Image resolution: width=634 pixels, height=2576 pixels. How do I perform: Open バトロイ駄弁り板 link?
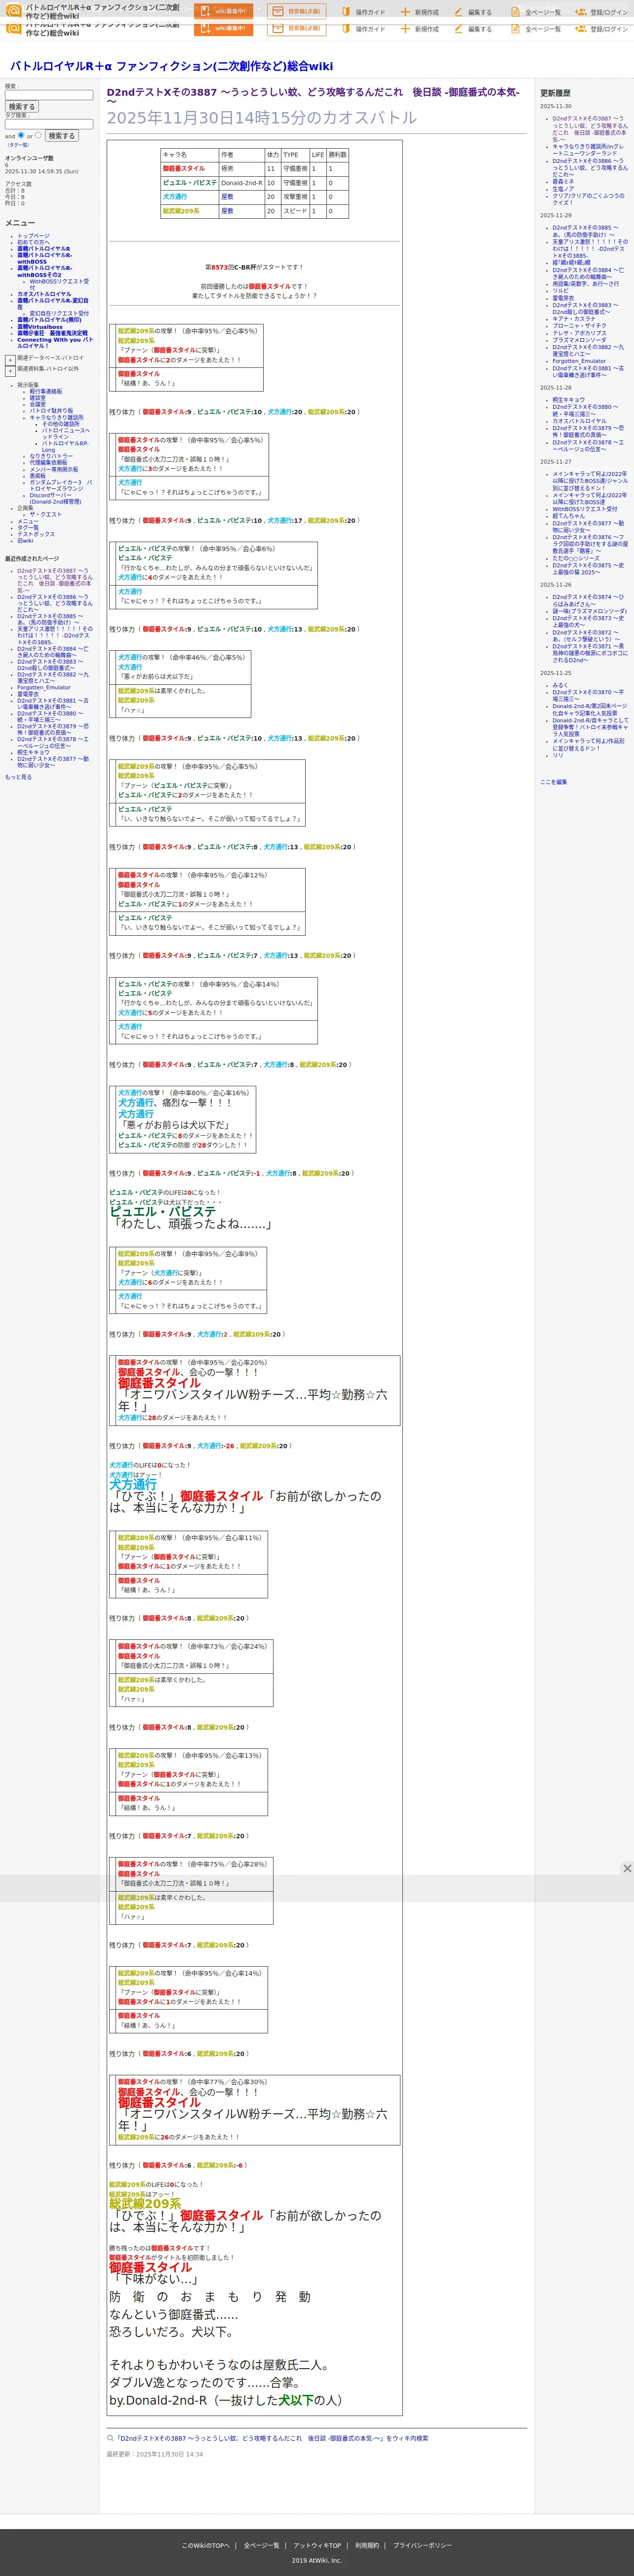51,411
